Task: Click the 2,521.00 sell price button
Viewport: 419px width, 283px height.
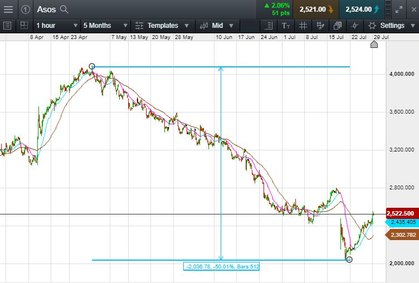Action: point(316,9)
